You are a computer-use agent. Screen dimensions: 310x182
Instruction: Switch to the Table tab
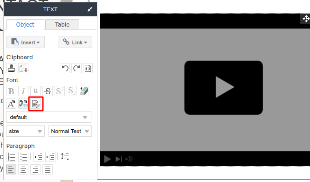point(62,25)
